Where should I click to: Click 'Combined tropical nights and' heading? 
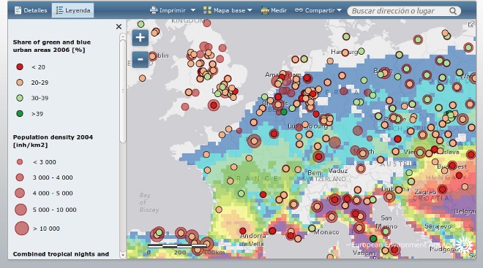(61, 254)
